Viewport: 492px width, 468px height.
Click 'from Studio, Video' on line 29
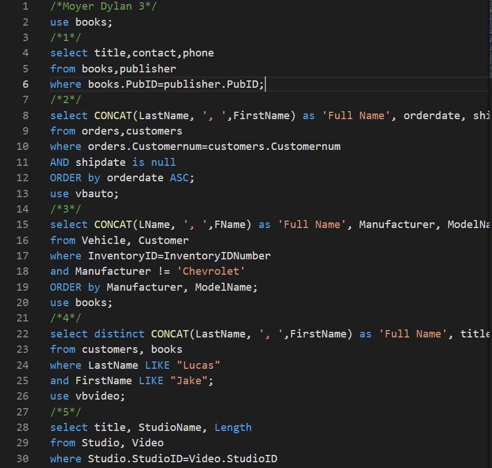tap(106, 443)
